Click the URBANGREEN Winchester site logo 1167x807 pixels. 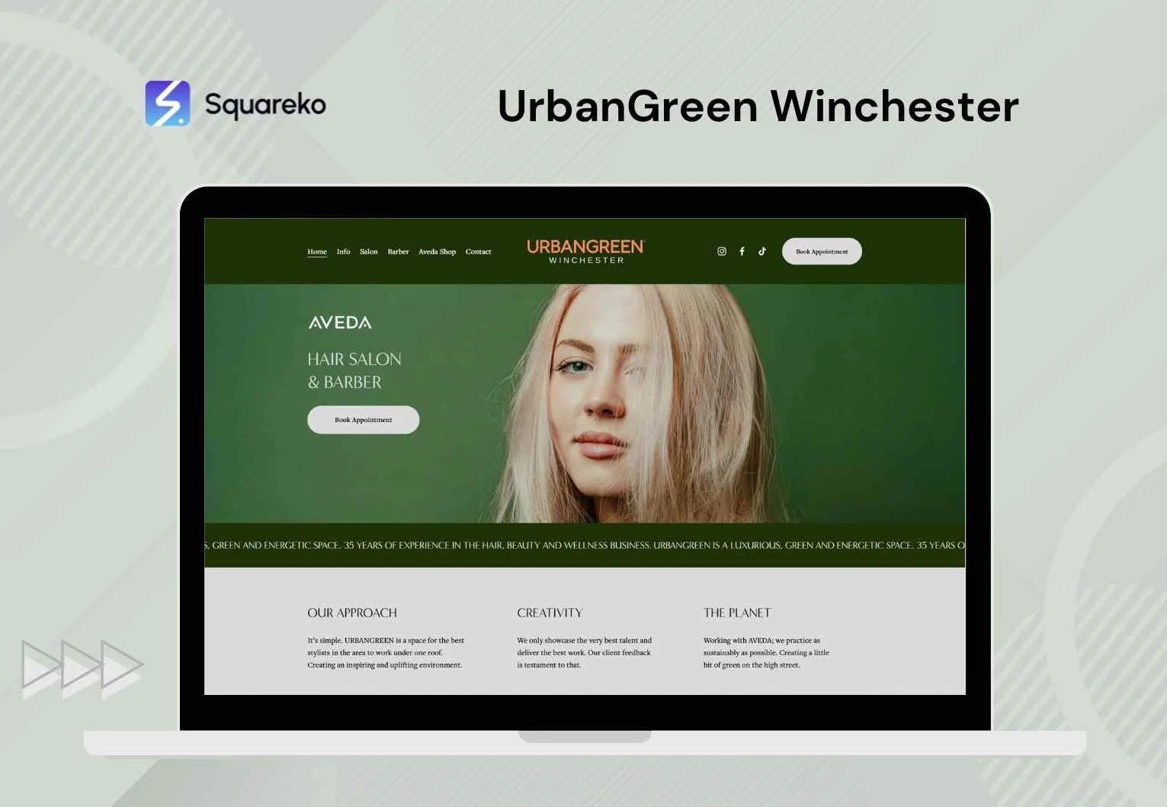585,251
